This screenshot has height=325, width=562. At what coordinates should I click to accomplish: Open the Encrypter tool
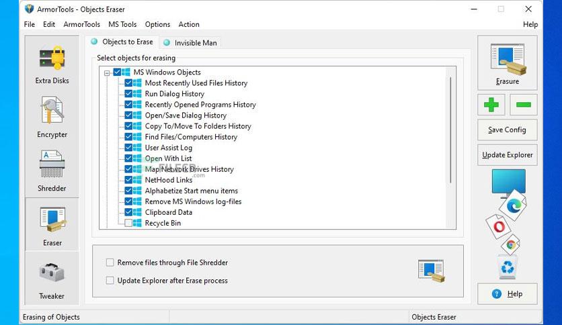(52, 118)
